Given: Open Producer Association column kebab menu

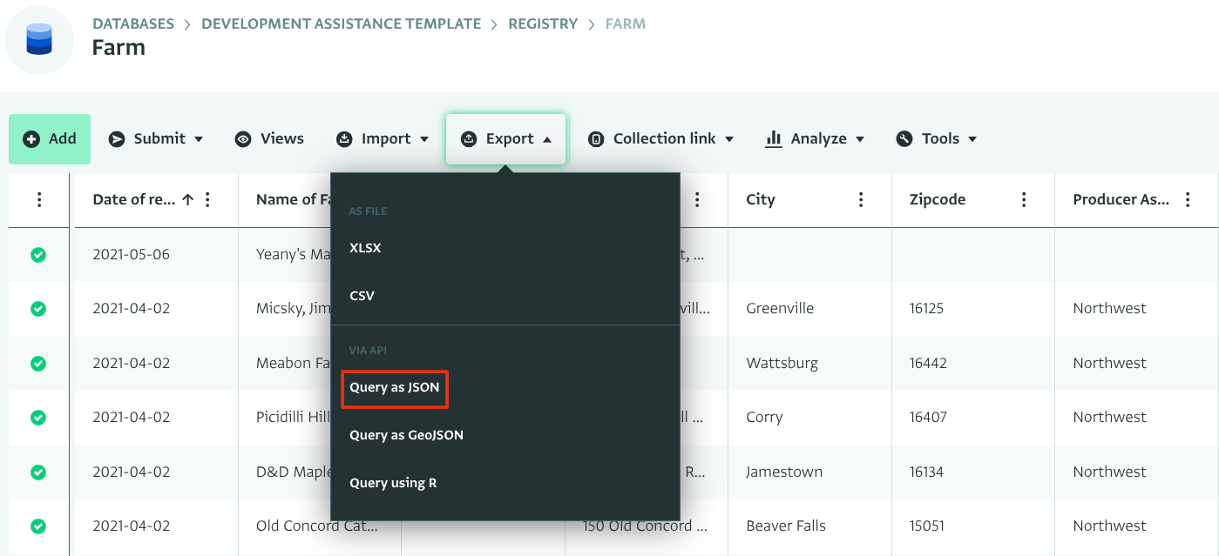Looking at the screenshot, I should coord(1188,200).
